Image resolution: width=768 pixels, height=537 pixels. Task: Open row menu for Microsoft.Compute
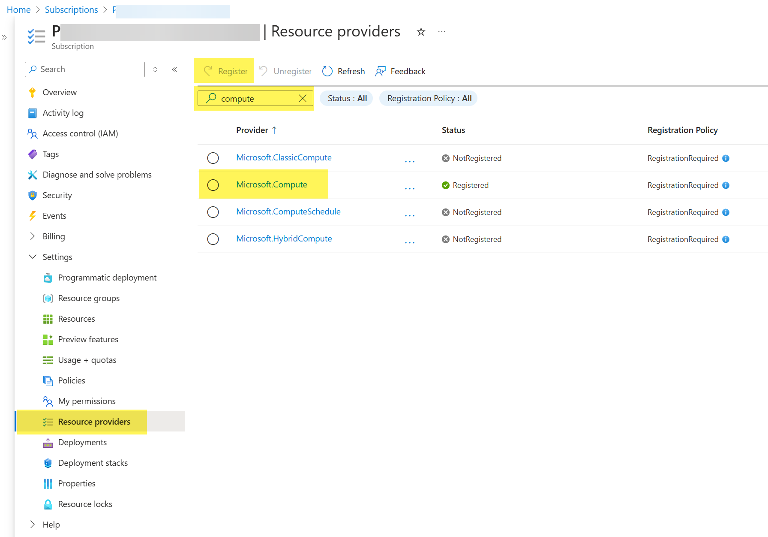point(410,188)
